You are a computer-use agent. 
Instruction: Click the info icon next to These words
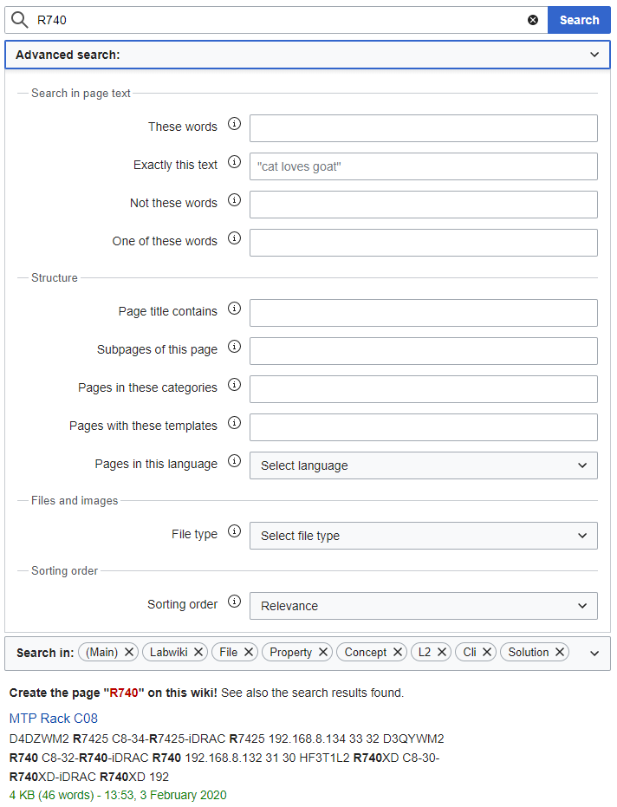[234, 124]
